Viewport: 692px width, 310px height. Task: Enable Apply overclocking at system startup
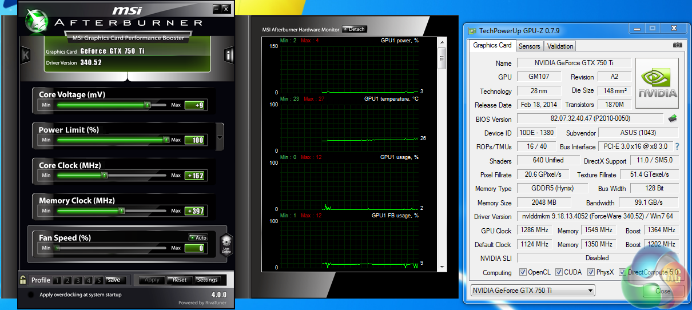(30, 295)
